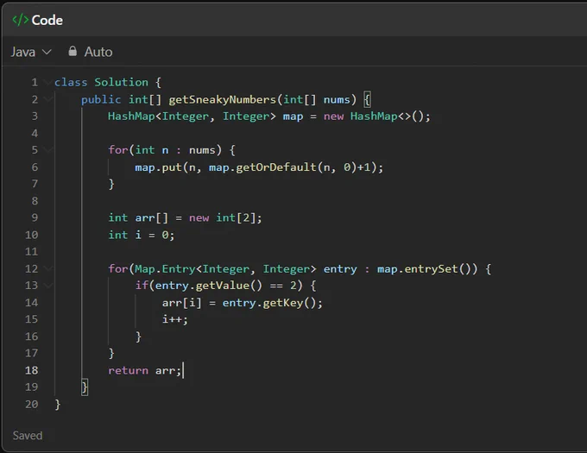Select the Code panel tab
Screen dimensions: 587x453
point(37,20)
